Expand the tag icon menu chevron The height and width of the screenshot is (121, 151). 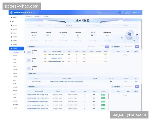pos(22,29)
